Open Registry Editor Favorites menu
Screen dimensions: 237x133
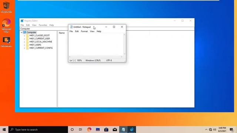coord(43,25)
